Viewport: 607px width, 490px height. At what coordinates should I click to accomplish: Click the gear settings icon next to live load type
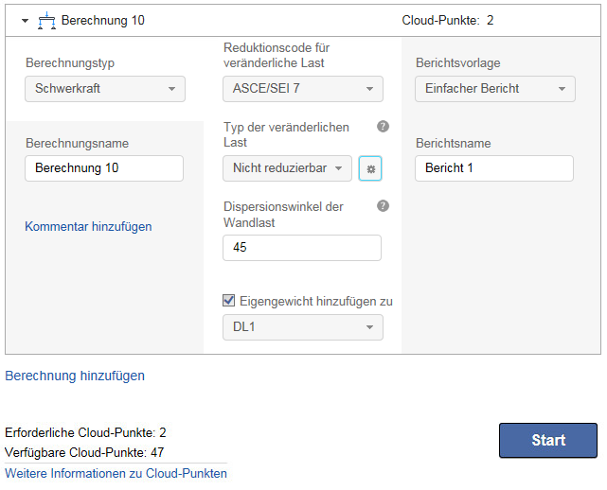click(x=370, y=168)
